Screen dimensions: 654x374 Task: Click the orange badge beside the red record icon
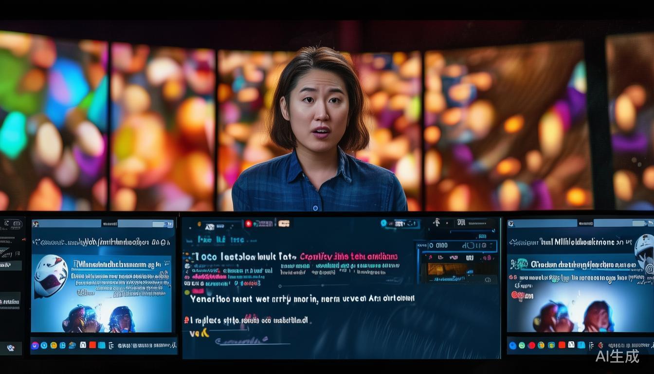click(284, 224)
